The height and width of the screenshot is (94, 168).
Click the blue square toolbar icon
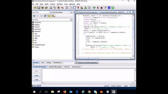[x=109, y=8]
